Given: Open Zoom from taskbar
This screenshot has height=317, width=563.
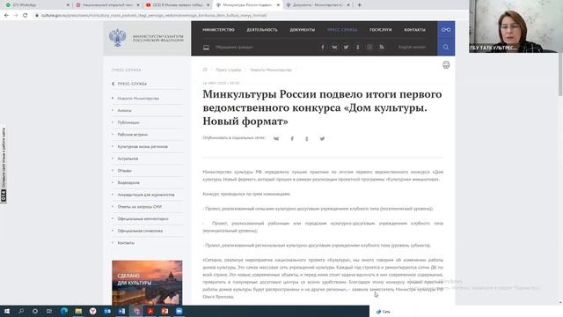Looking at the screenshot, I should [x=179, y=311].
